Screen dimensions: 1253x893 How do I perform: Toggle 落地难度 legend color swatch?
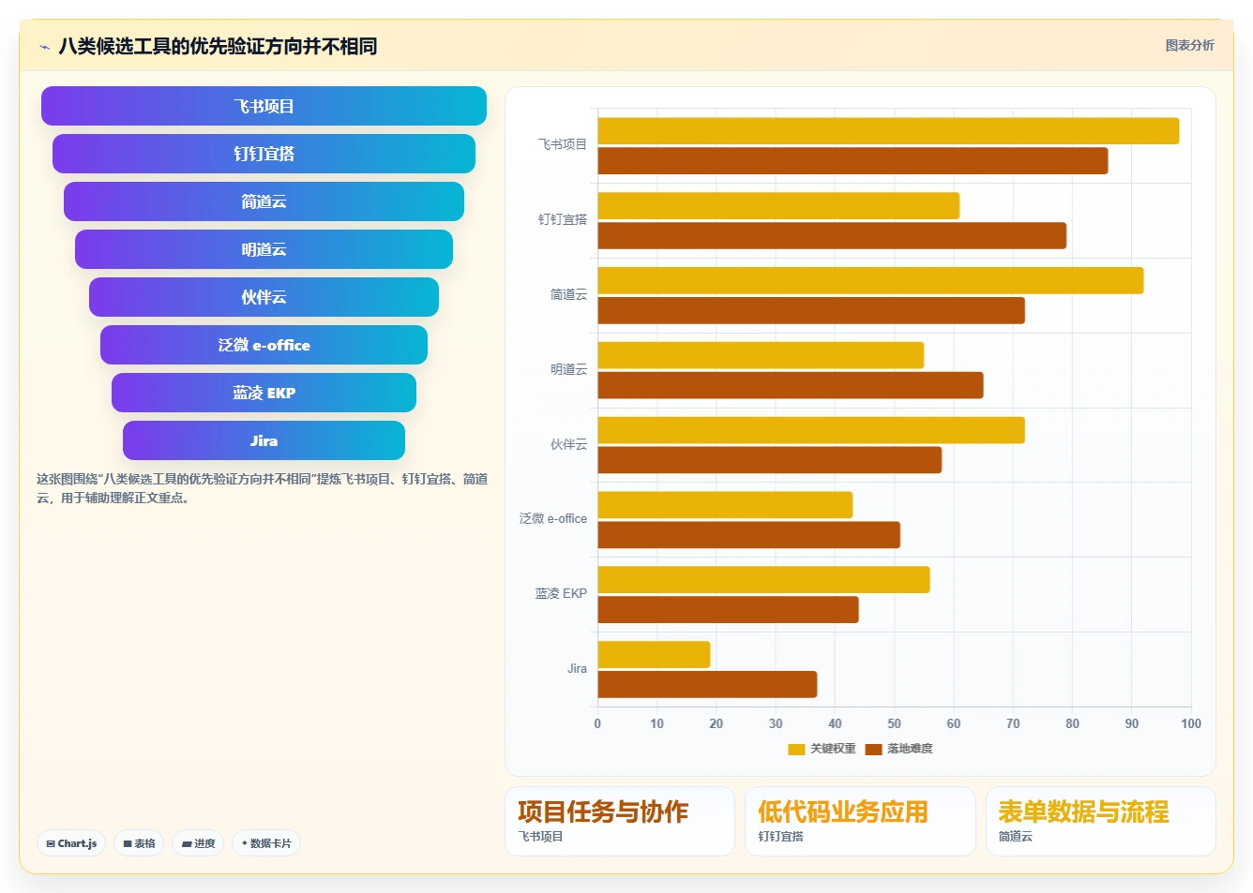point(873,749)
